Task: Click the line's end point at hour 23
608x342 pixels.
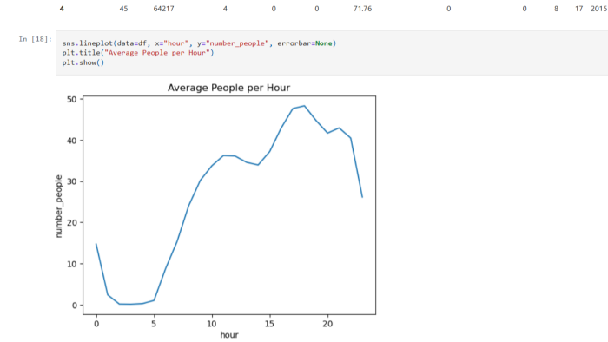Action: click(x=362, y=197)
